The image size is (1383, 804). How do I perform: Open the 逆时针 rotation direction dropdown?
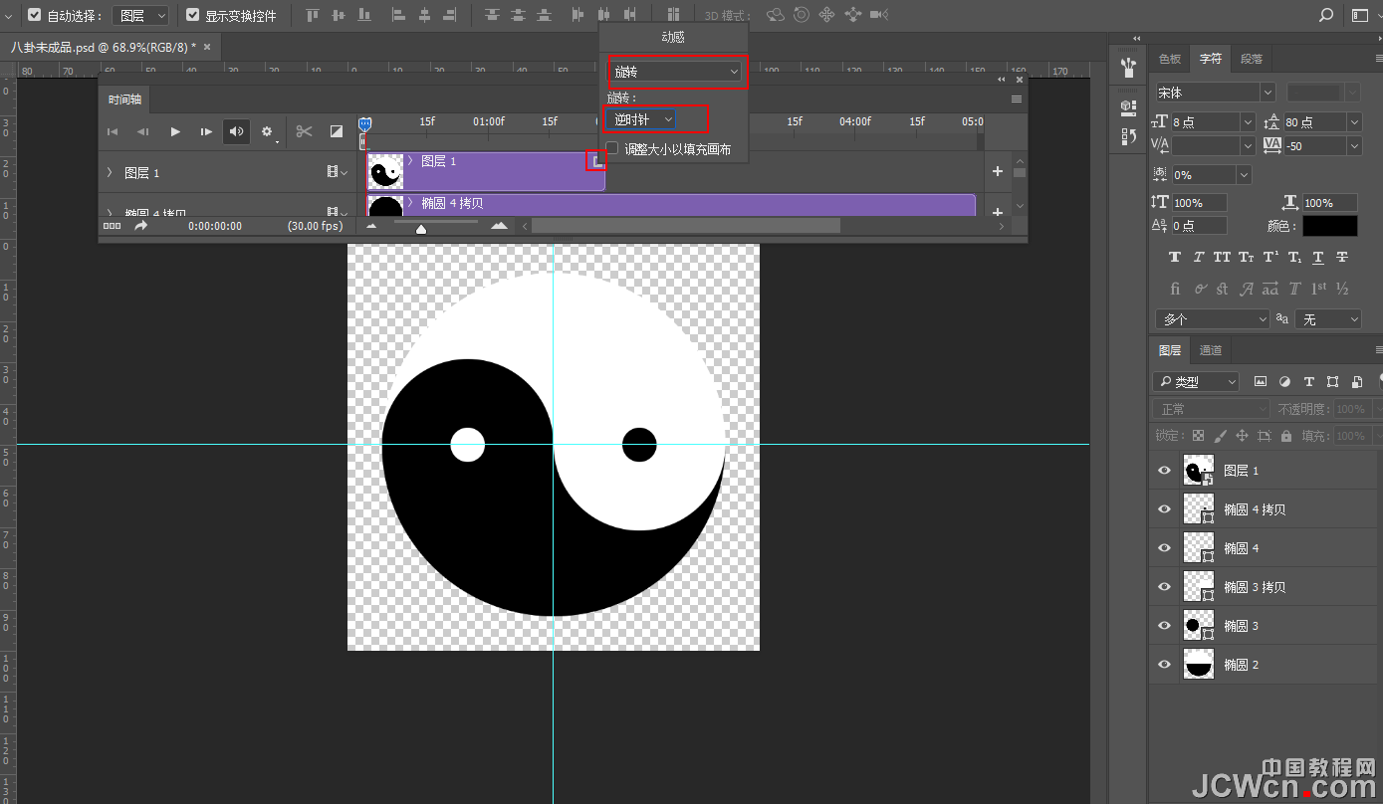click(643, 119)
